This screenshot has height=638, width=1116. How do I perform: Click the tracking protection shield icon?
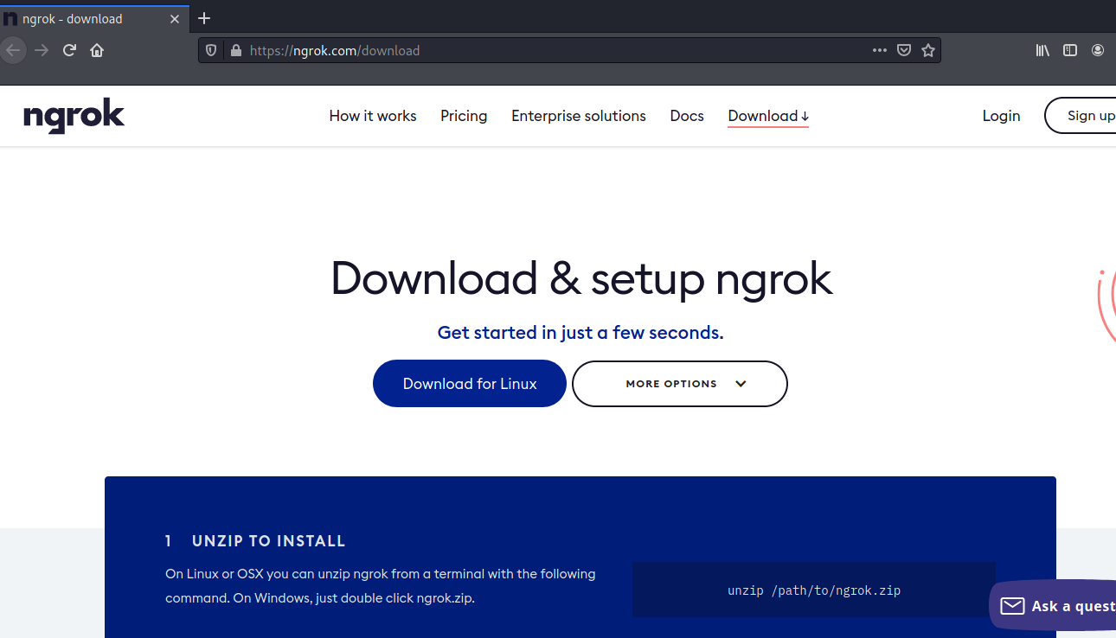click(210, 49)
